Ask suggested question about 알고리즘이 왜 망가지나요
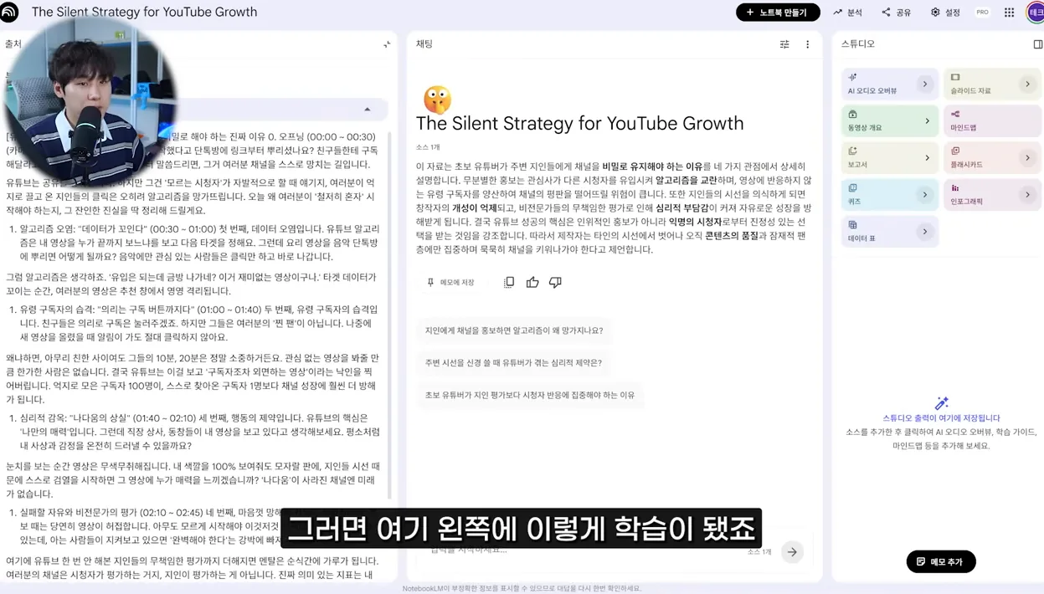This screenshot has width=1044, height=594. (514, 330)
